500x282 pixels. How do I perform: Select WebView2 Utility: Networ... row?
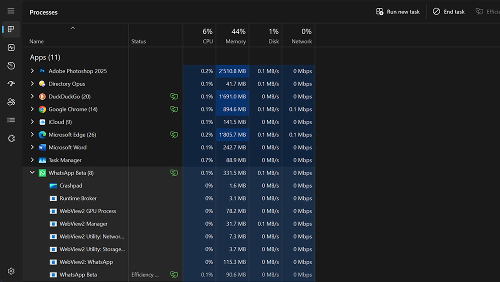point(168,236)
